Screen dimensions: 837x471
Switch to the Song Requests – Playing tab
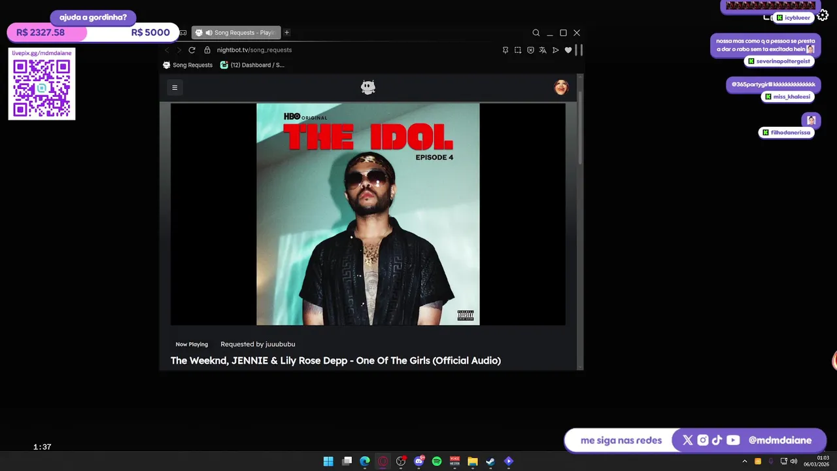pyautogui.click(x=236, y=33)
